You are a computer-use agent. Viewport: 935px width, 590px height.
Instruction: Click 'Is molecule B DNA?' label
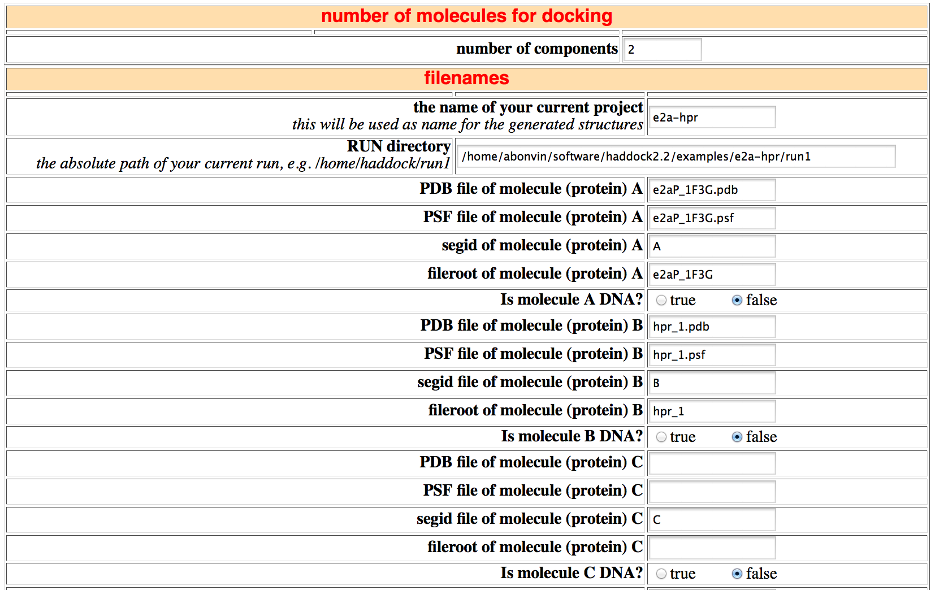click(x=572, y=436)
